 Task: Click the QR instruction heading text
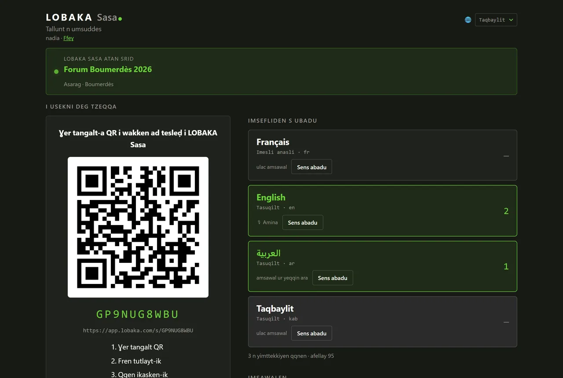[138, 138]
